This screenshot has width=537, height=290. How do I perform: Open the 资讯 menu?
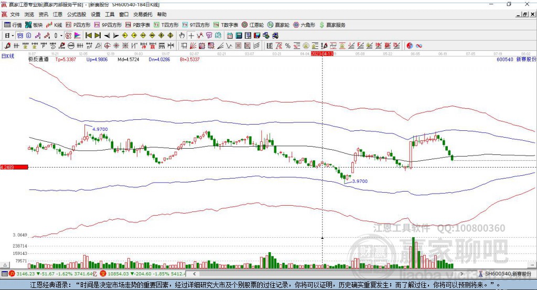point(43,14)
